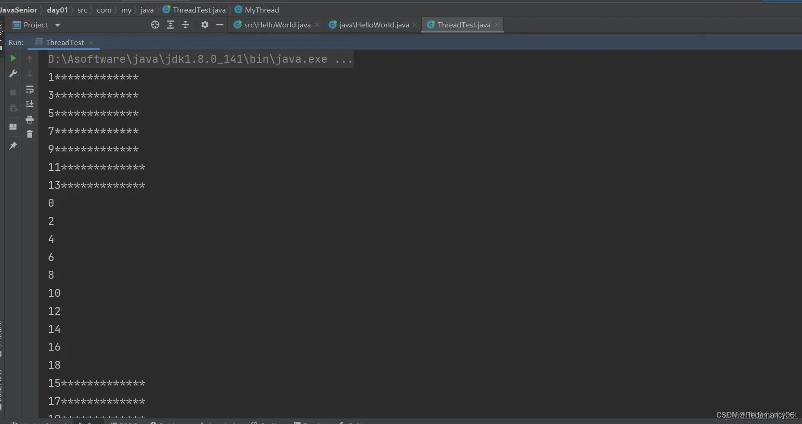Print the console output
The width and height of the screenshot is (802, 424).
pos(30,119)
